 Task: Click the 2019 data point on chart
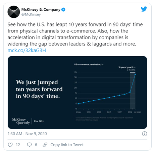tap(130, 92)
